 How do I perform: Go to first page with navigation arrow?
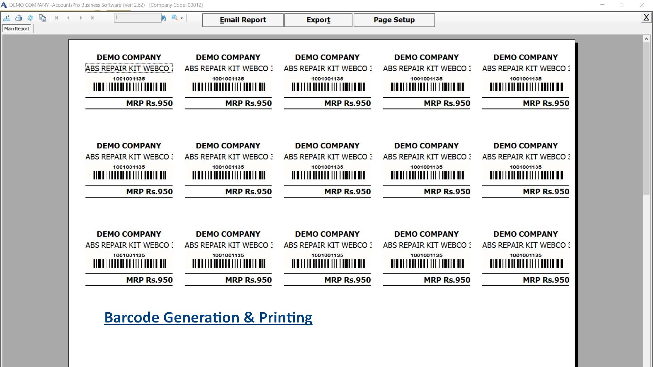[56, 18]
